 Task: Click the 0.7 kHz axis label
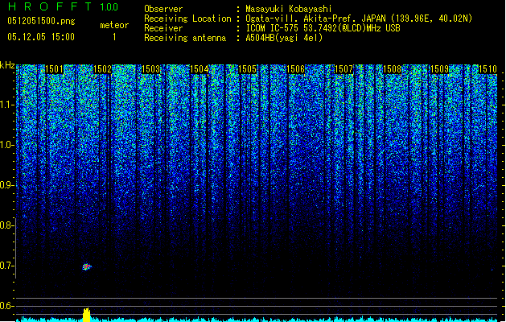tap(6, 266)
